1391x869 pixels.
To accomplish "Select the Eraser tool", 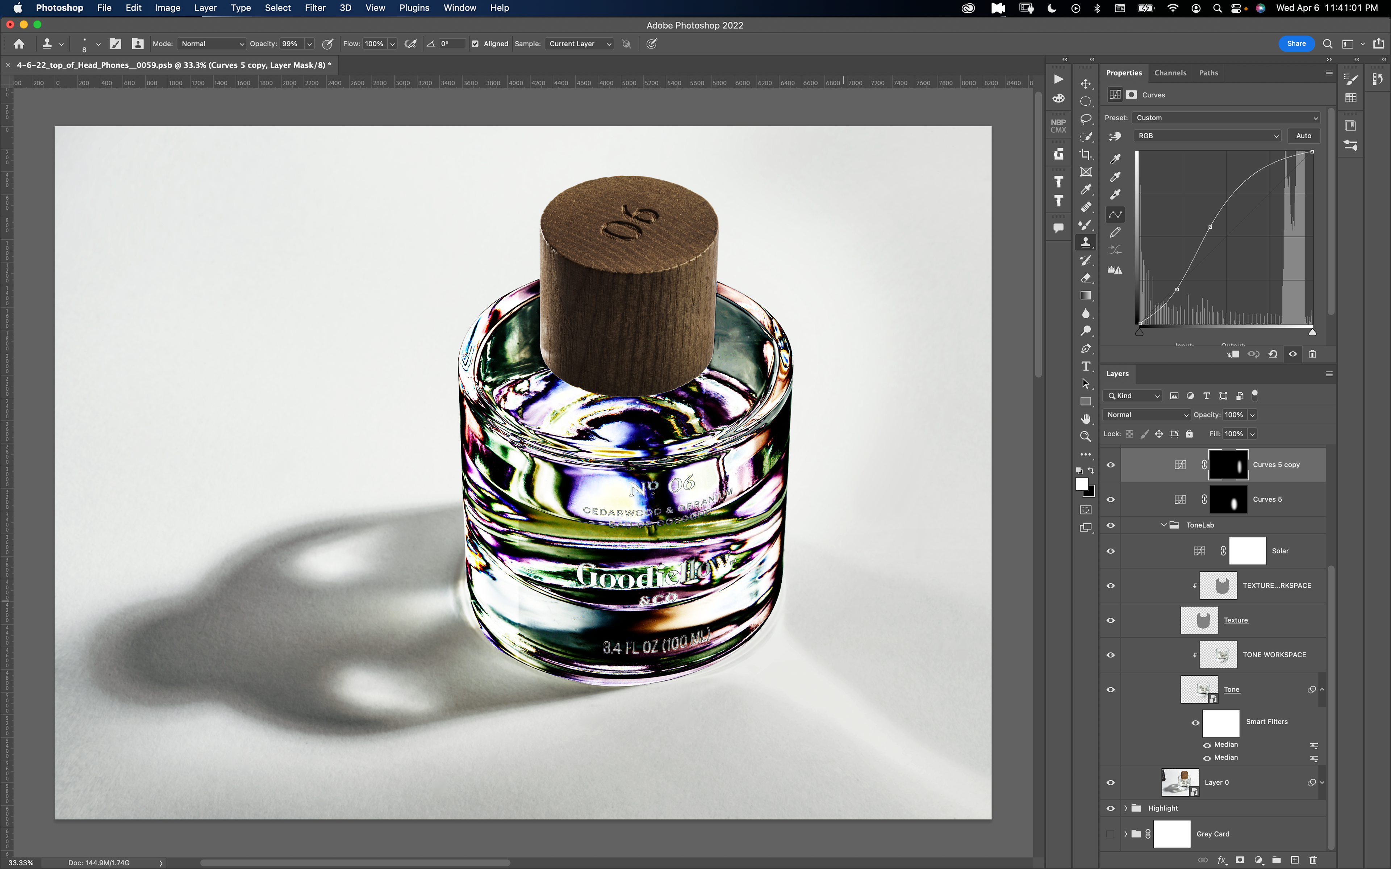I will (1085, 278).
